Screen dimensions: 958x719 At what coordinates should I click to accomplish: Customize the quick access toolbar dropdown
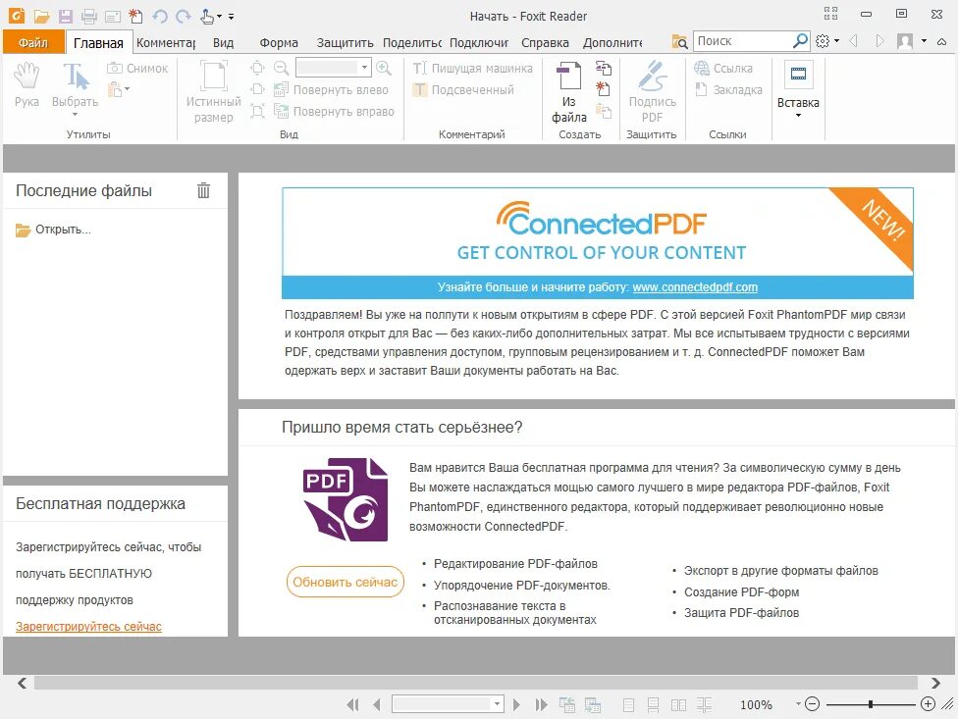coord(231,17)
